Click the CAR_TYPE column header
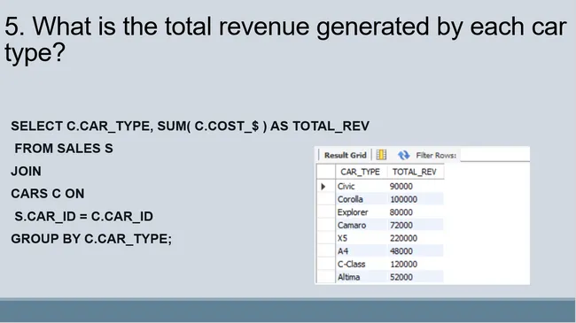Screen dimensions: 576x323 (361, 172)
